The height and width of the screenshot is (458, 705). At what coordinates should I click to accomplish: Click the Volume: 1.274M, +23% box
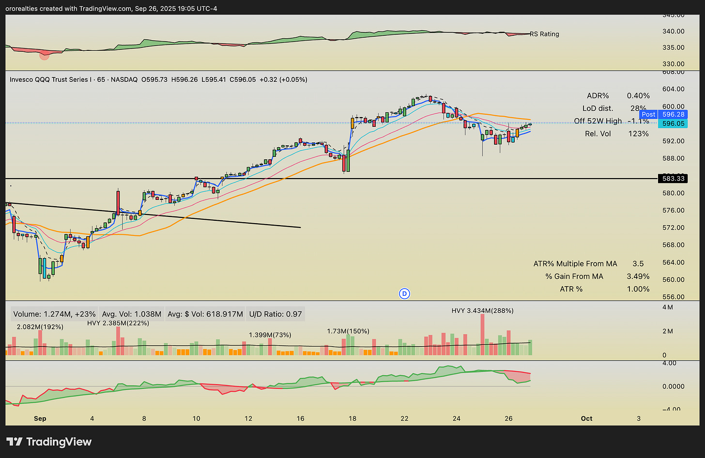point(54,314)
